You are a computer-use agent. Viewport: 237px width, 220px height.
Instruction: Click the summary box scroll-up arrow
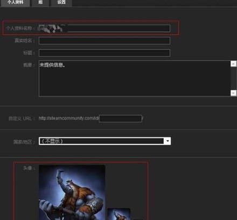[233, 64]
